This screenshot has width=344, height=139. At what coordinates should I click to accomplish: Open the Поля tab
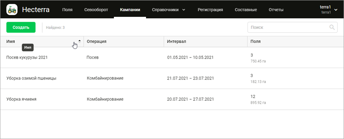coord(68,10)
